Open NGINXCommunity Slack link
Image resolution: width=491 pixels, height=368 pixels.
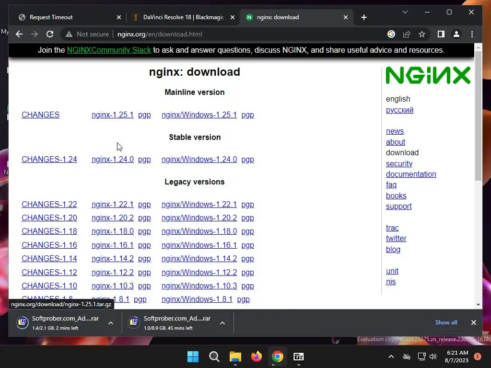pos(109,50)
